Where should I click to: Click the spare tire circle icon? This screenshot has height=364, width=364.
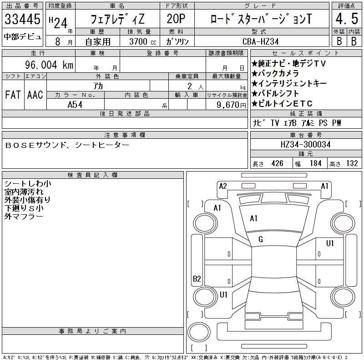(198, 332)
